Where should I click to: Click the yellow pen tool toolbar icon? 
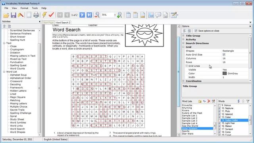coord(21,15)
